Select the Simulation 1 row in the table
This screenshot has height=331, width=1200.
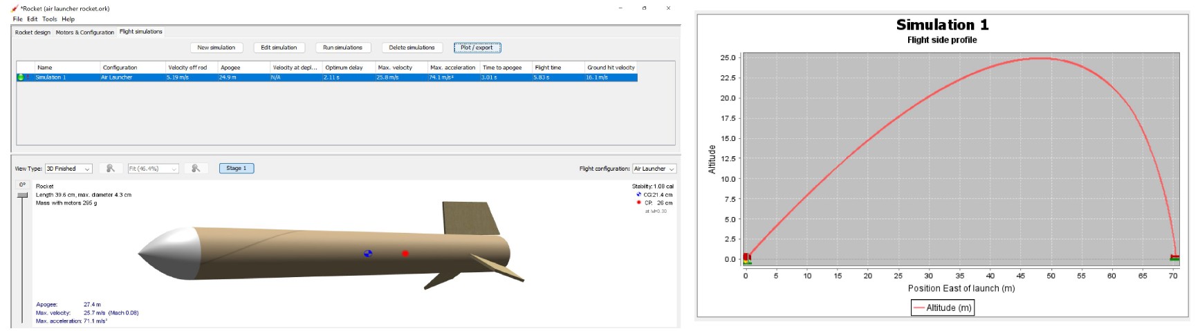tap(326, 77)
